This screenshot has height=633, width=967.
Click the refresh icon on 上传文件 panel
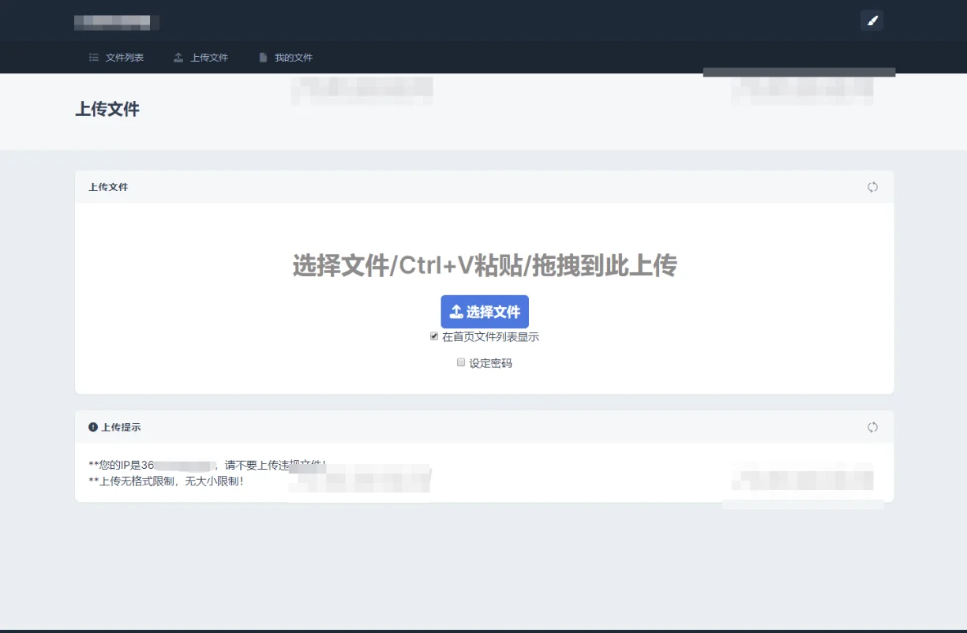point(872,187)
